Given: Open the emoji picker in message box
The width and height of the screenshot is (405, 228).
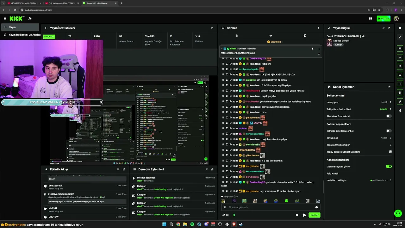Looking at the screenshot, I should pyautogui.click(x=316, y=207).
